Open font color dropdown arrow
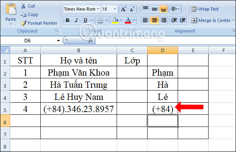The image size is (236, 152). coord(134,20)
